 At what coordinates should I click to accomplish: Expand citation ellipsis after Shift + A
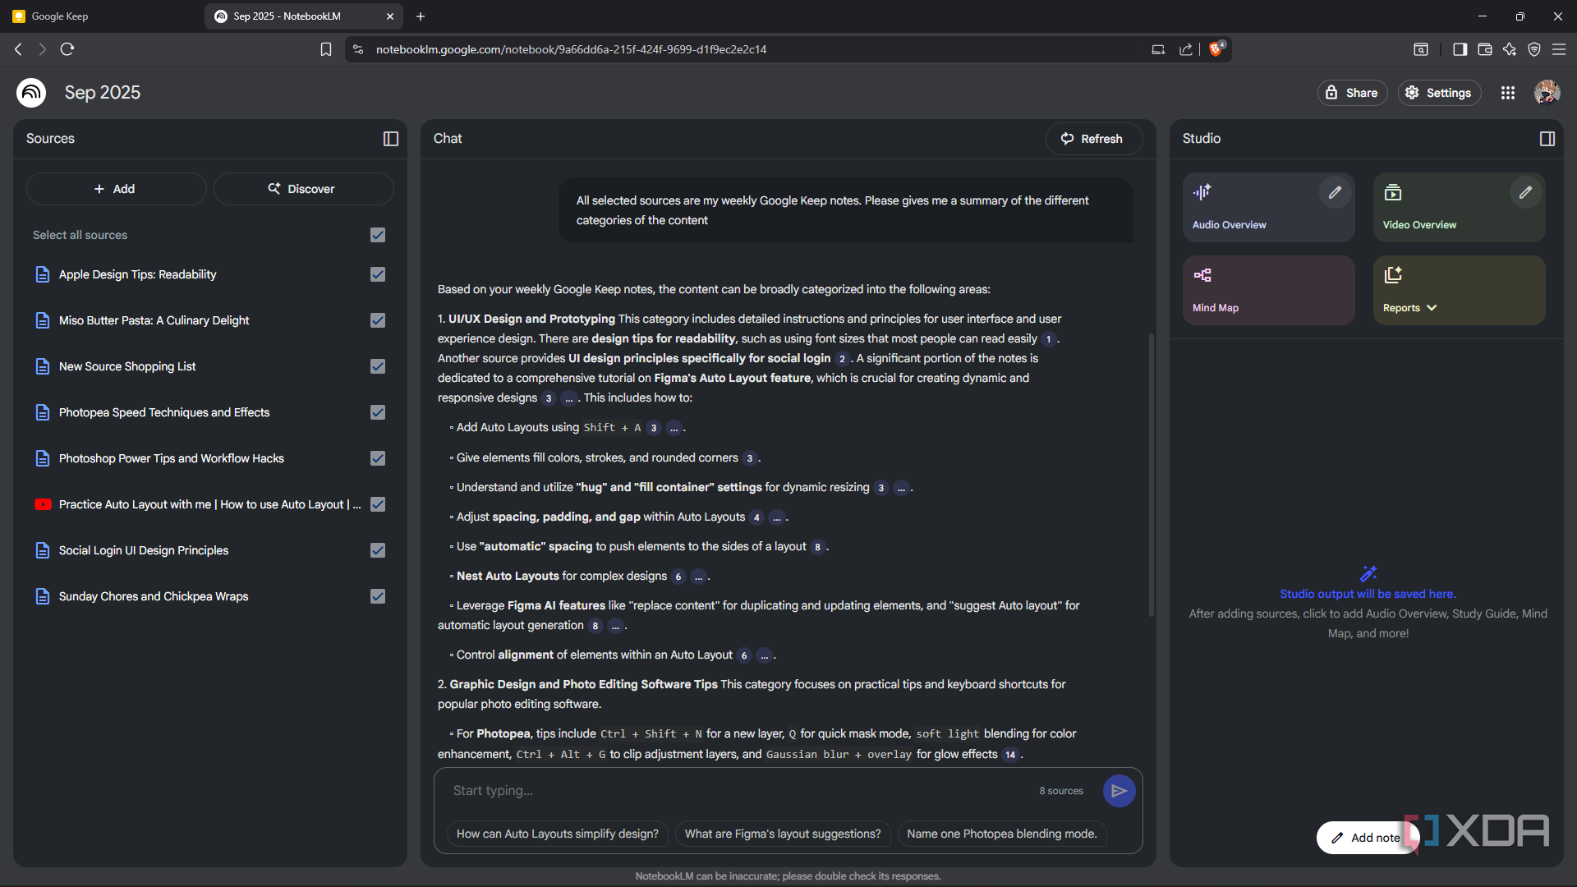674,428
